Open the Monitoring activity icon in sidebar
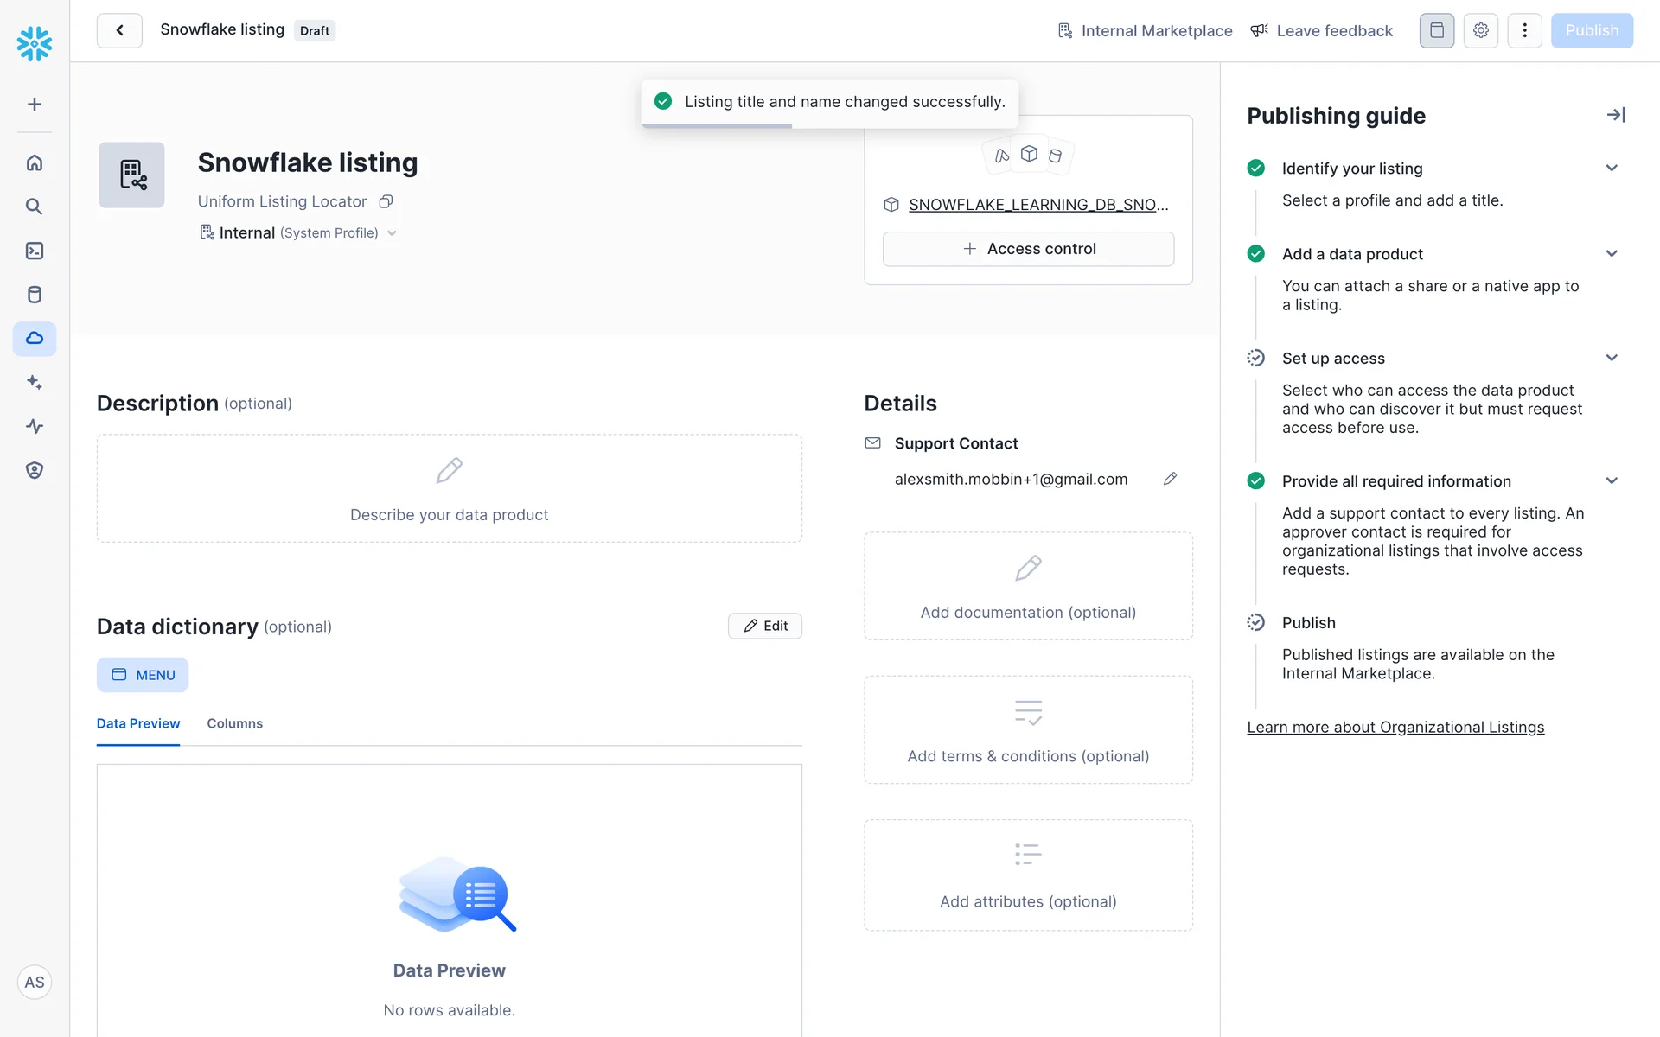 point(35,426)
